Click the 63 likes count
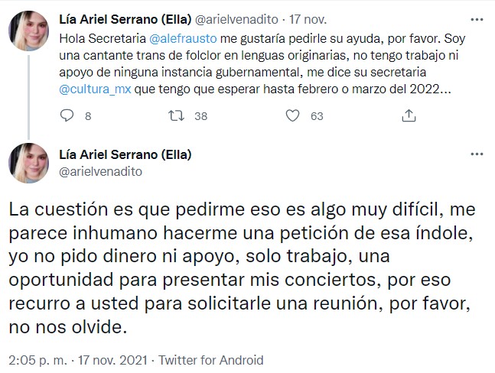This screenshot has width=495, height=373. [x=317, y=116]
